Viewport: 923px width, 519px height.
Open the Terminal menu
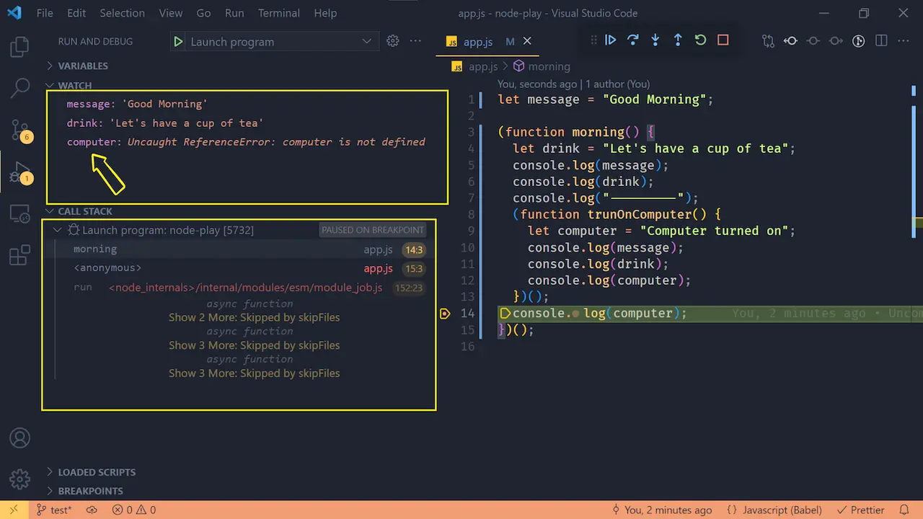(279, 13)
